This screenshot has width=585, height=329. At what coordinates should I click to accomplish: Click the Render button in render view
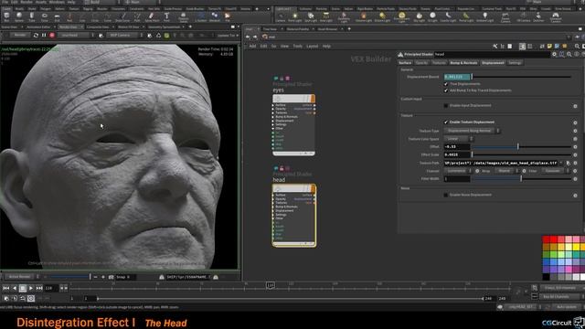point(19,35)
